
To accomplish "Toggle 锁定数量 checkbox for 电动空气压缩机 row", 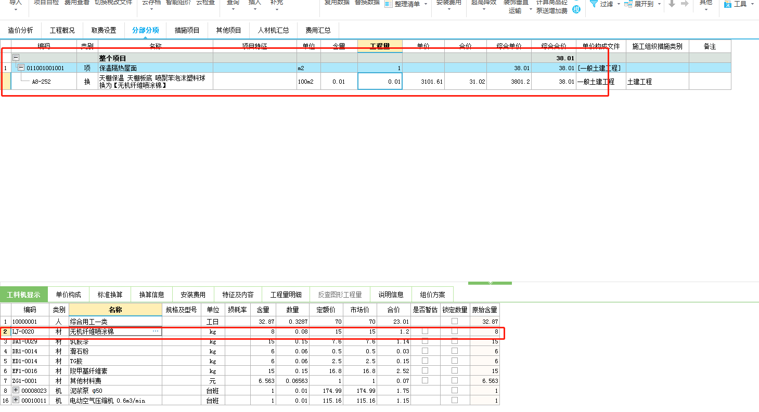I will (x=455, y=400).
